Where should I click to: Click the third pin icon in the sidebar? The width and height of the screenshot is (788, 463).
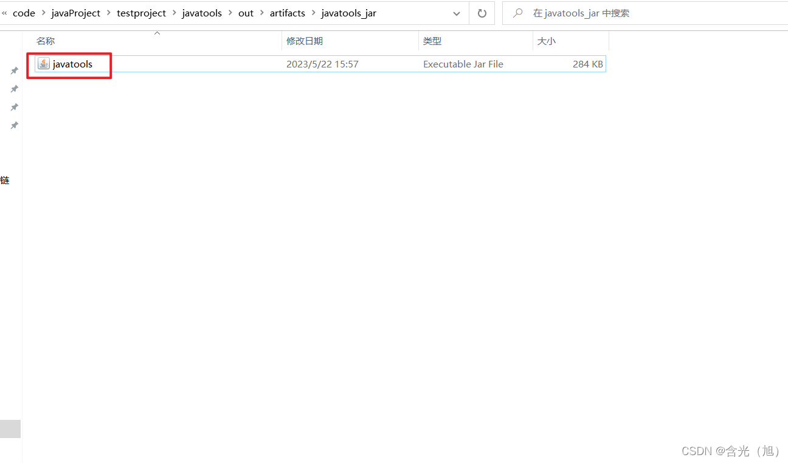pos(14,107)
